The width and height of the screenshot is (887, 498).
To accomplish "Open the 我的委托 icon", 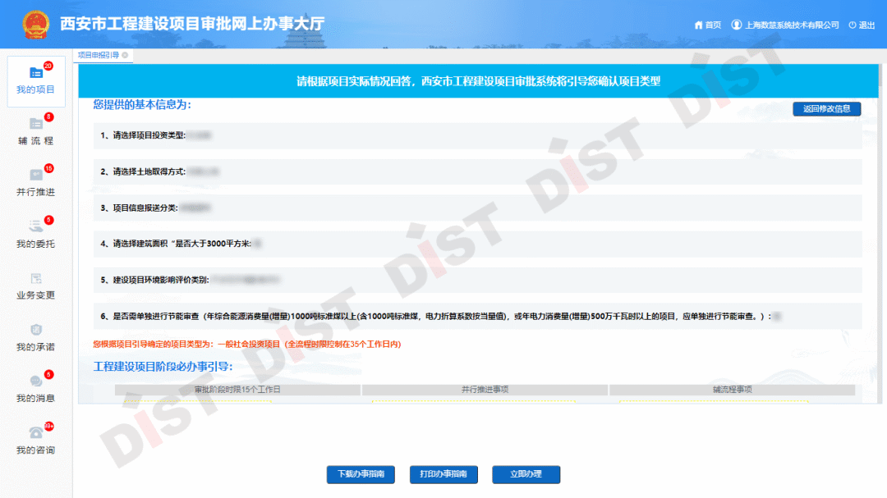I will [x=35, y=227].
